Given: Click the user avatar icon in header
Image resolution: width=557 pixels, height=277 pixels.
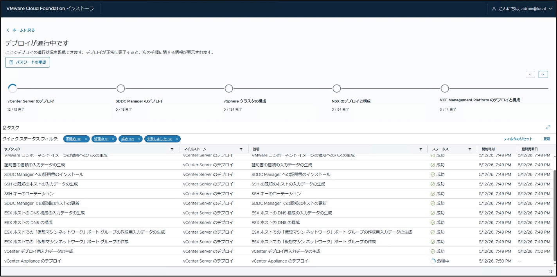Looking at the screenshot, I should tap(494, 9).
